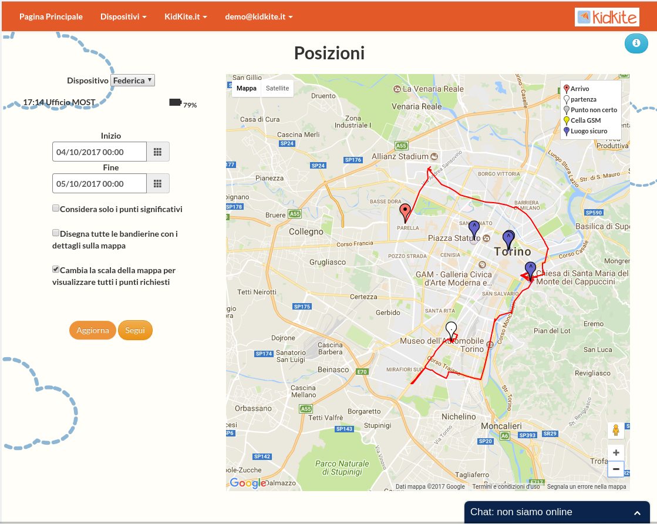Click the blue safe-place marker near Monte dei Cappuccini

pos(530,271)
